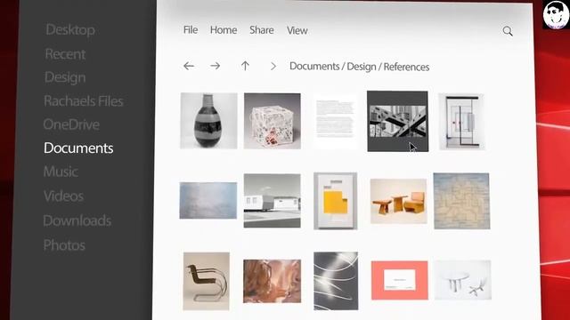Open the View menu
Image resolution: width=570 pixels, height=320 pixels.
tap(297, 30)
